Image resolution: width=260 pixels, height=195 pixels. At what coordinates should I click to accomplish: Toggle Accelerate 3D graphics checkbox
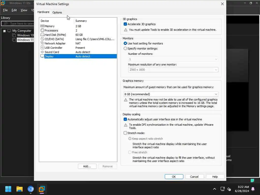coord(125,24)
